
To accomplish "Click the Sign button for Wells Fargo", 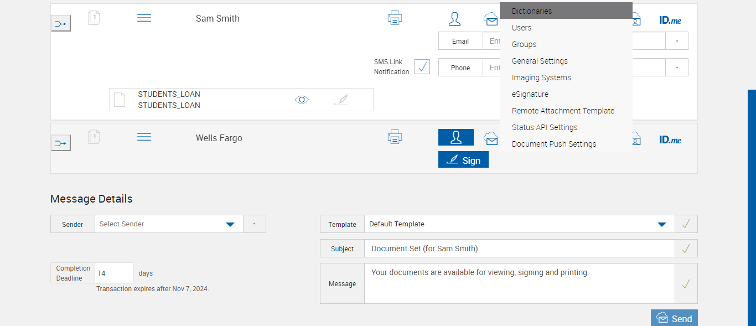I will tap(463, 160).
